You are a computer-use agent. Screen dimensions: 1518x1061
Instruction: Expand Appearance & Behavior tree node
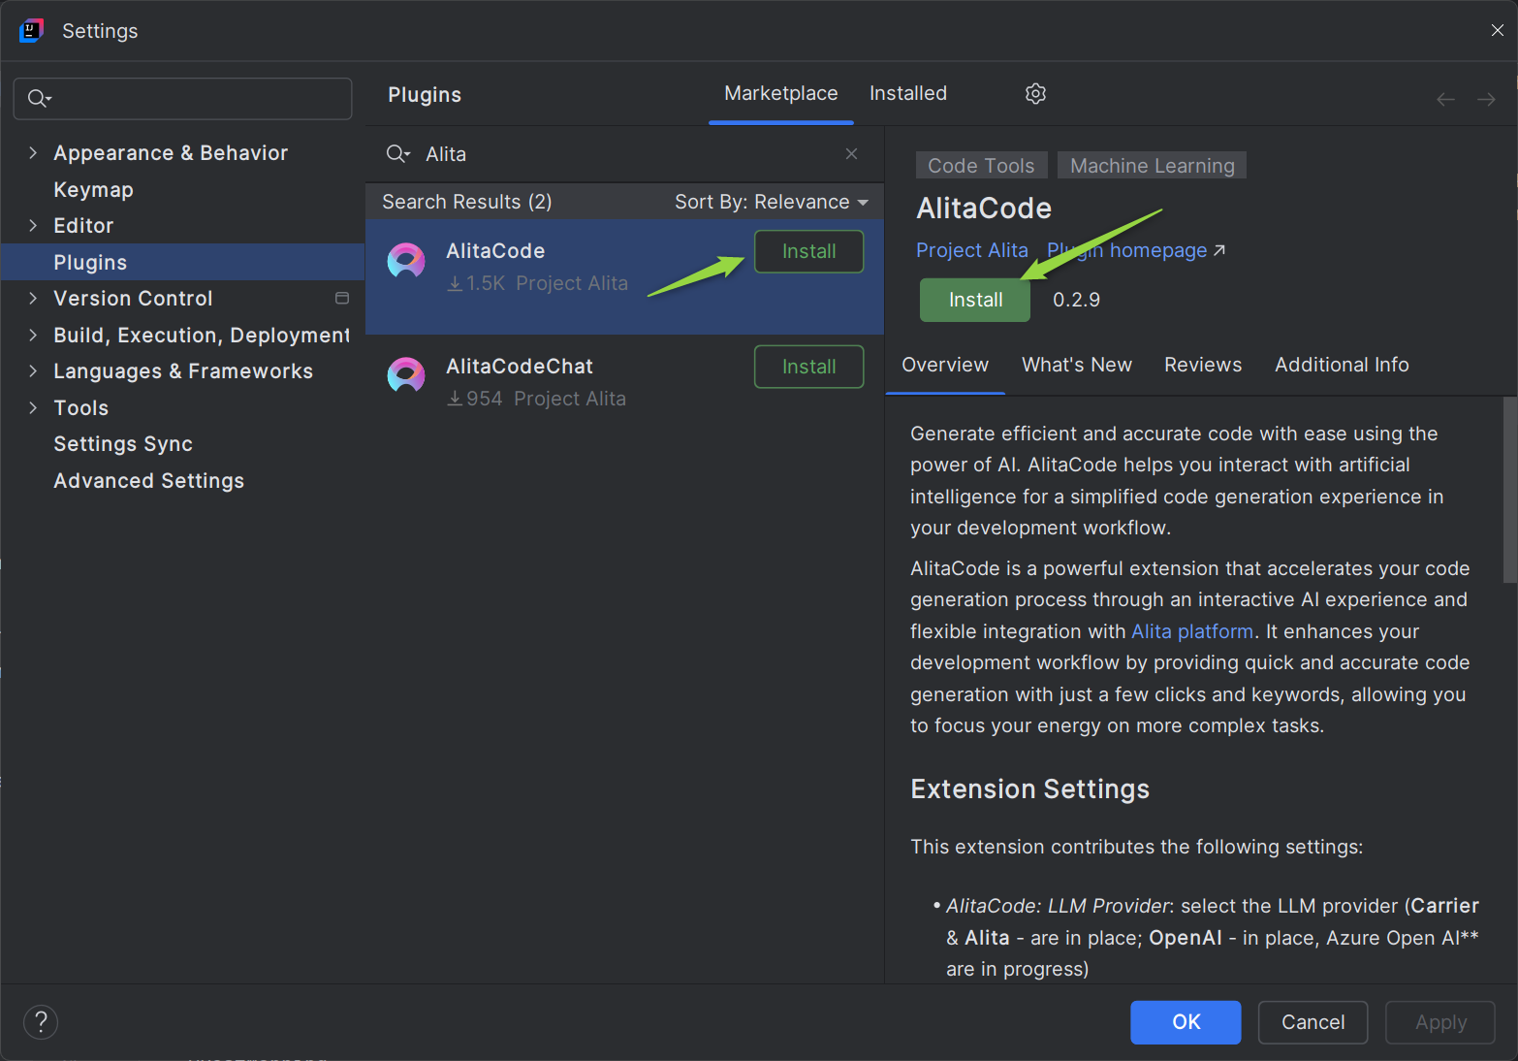(33, 152)
